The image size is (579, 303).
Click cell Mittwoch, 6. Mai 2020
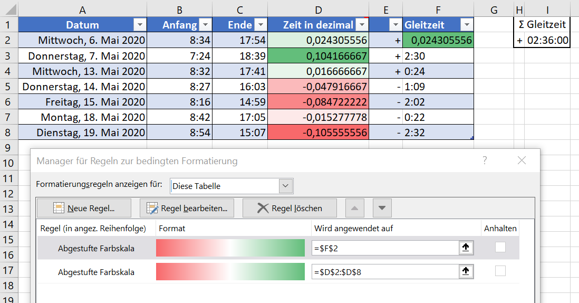click(83, 40)
